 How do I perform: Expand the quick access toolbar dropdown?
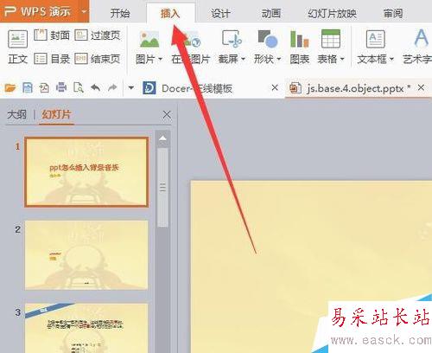pyautogui.click(x=131, y=87)
